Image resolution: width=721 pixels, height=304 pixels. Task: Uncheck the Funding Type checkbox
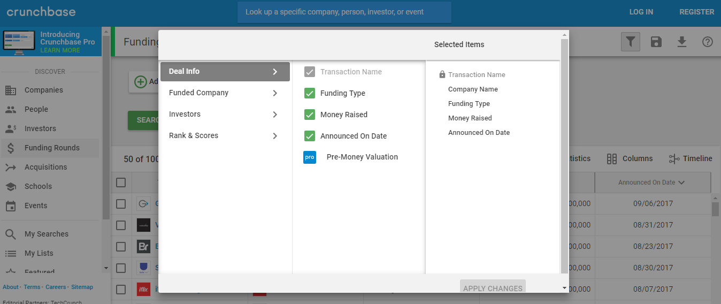(310, 93)
